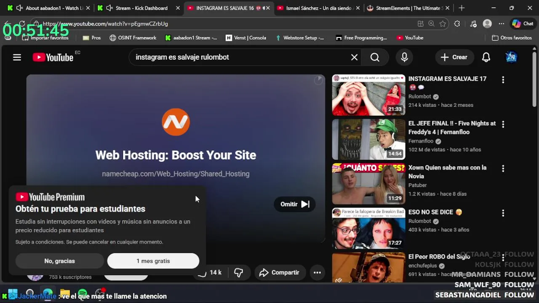
Task: Open options for INSTAGRAM ES SALVAJE 17
Action: click(503, 80)
